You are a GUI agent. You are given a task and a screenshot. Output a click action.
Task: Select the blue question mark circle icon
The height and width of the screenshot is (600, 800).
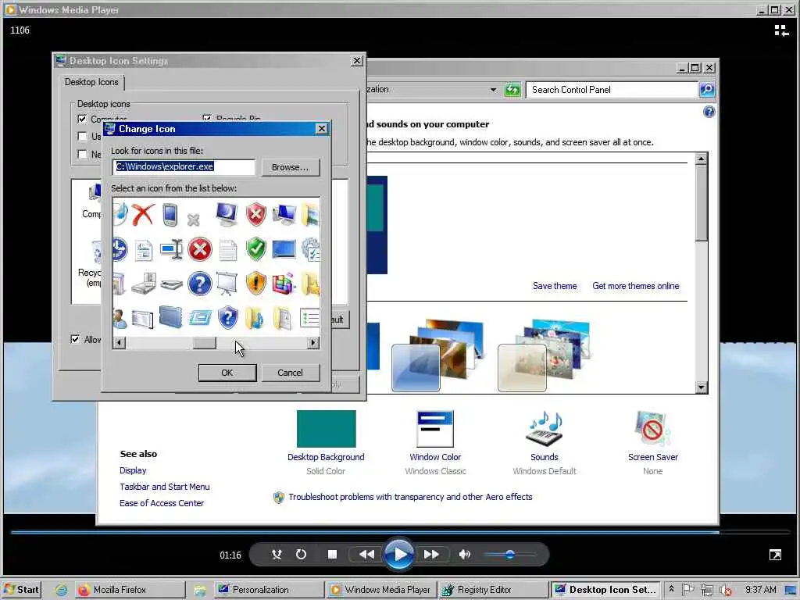coord(199,284)
